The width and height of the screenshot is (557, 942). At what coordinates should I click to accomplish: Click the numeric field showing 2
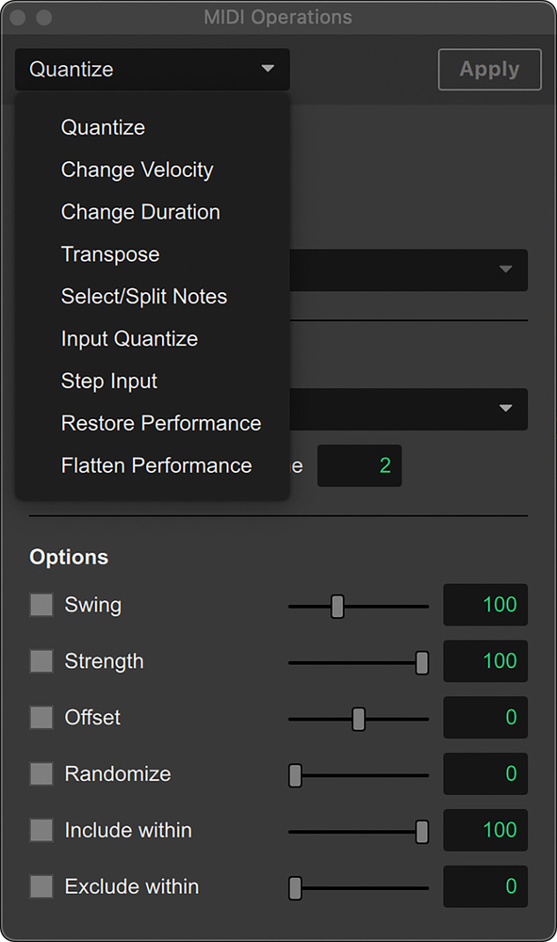pyautogui.click(x=360, y=465)
